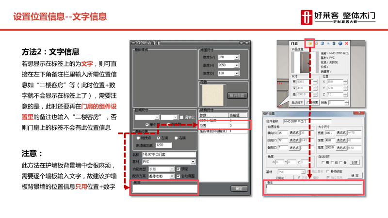Click the 备注 field in door frame dialog
Screen dimensions: 388x218
click(164, 189)
